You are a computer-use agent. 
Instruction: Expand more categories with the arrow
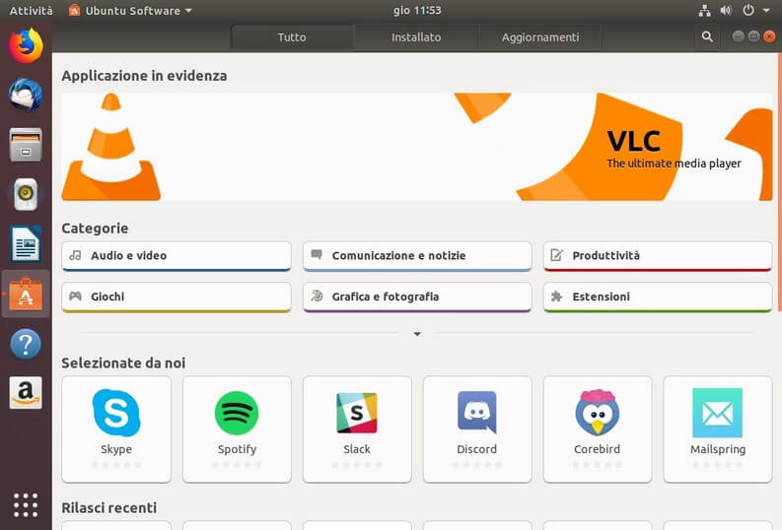(417, 334)
